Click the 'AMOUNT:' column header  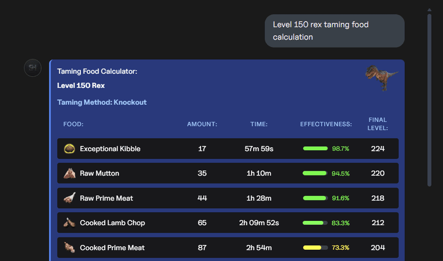(202, 124)
